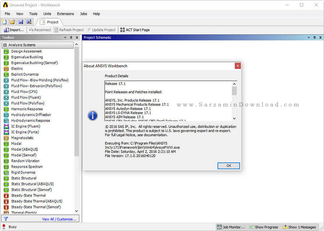The image size is (324, 231).
Task: Select Hydrodynamic Response in Toolbox
Action: coord(30,121)
